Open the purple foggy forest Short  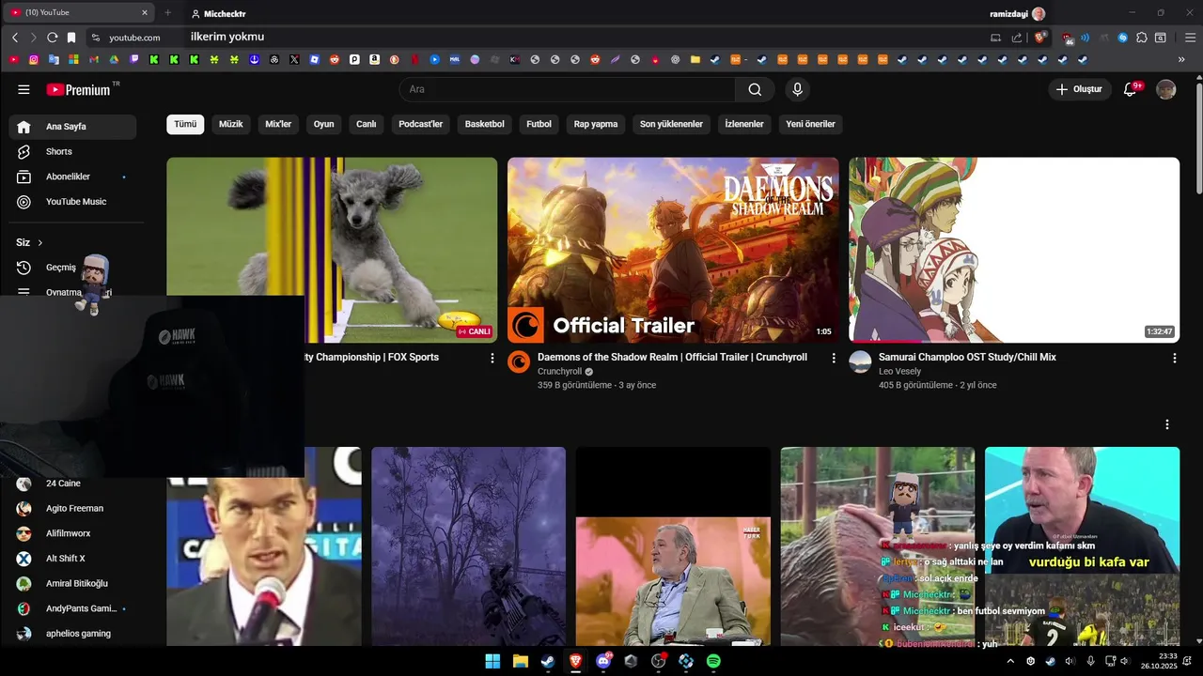[x=468, y=546]
